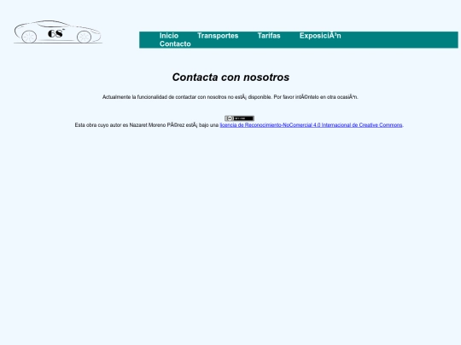The image size is (461, 345).
Task: Open the Contacto navigation item
Action: coord(175,44)
